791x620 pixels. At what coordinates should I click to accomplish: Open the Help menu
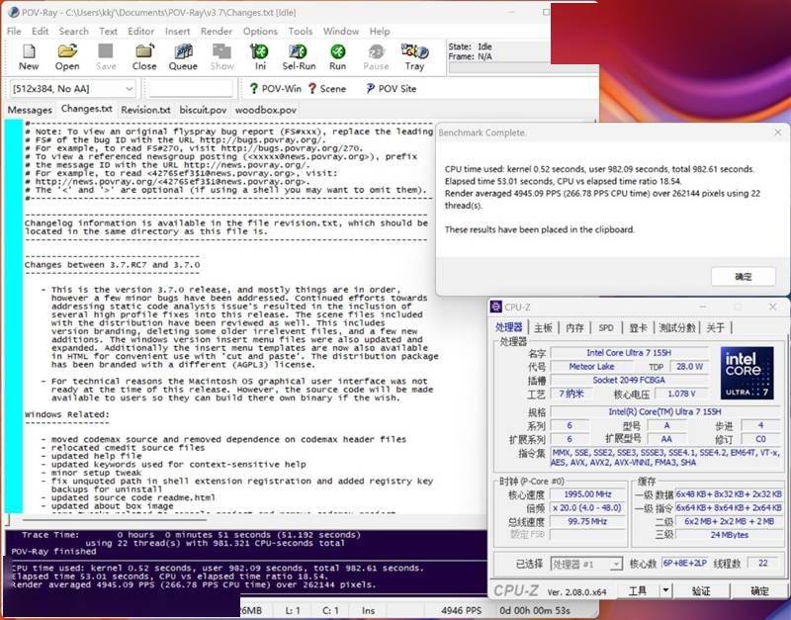pos(380,32)
